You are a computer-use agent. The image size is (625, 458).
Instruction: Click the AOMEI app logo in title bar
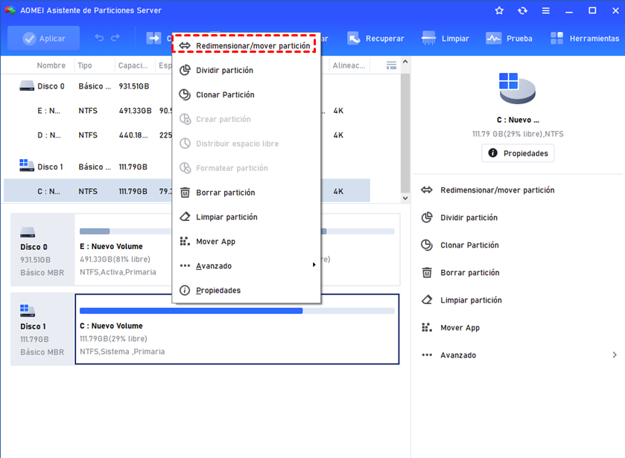coord(10,10)
